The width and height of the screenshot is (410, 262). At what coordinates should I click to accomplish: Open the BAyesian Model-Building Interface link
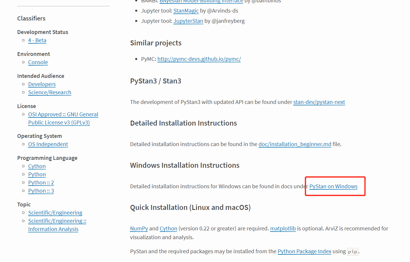tap(201, 1)
